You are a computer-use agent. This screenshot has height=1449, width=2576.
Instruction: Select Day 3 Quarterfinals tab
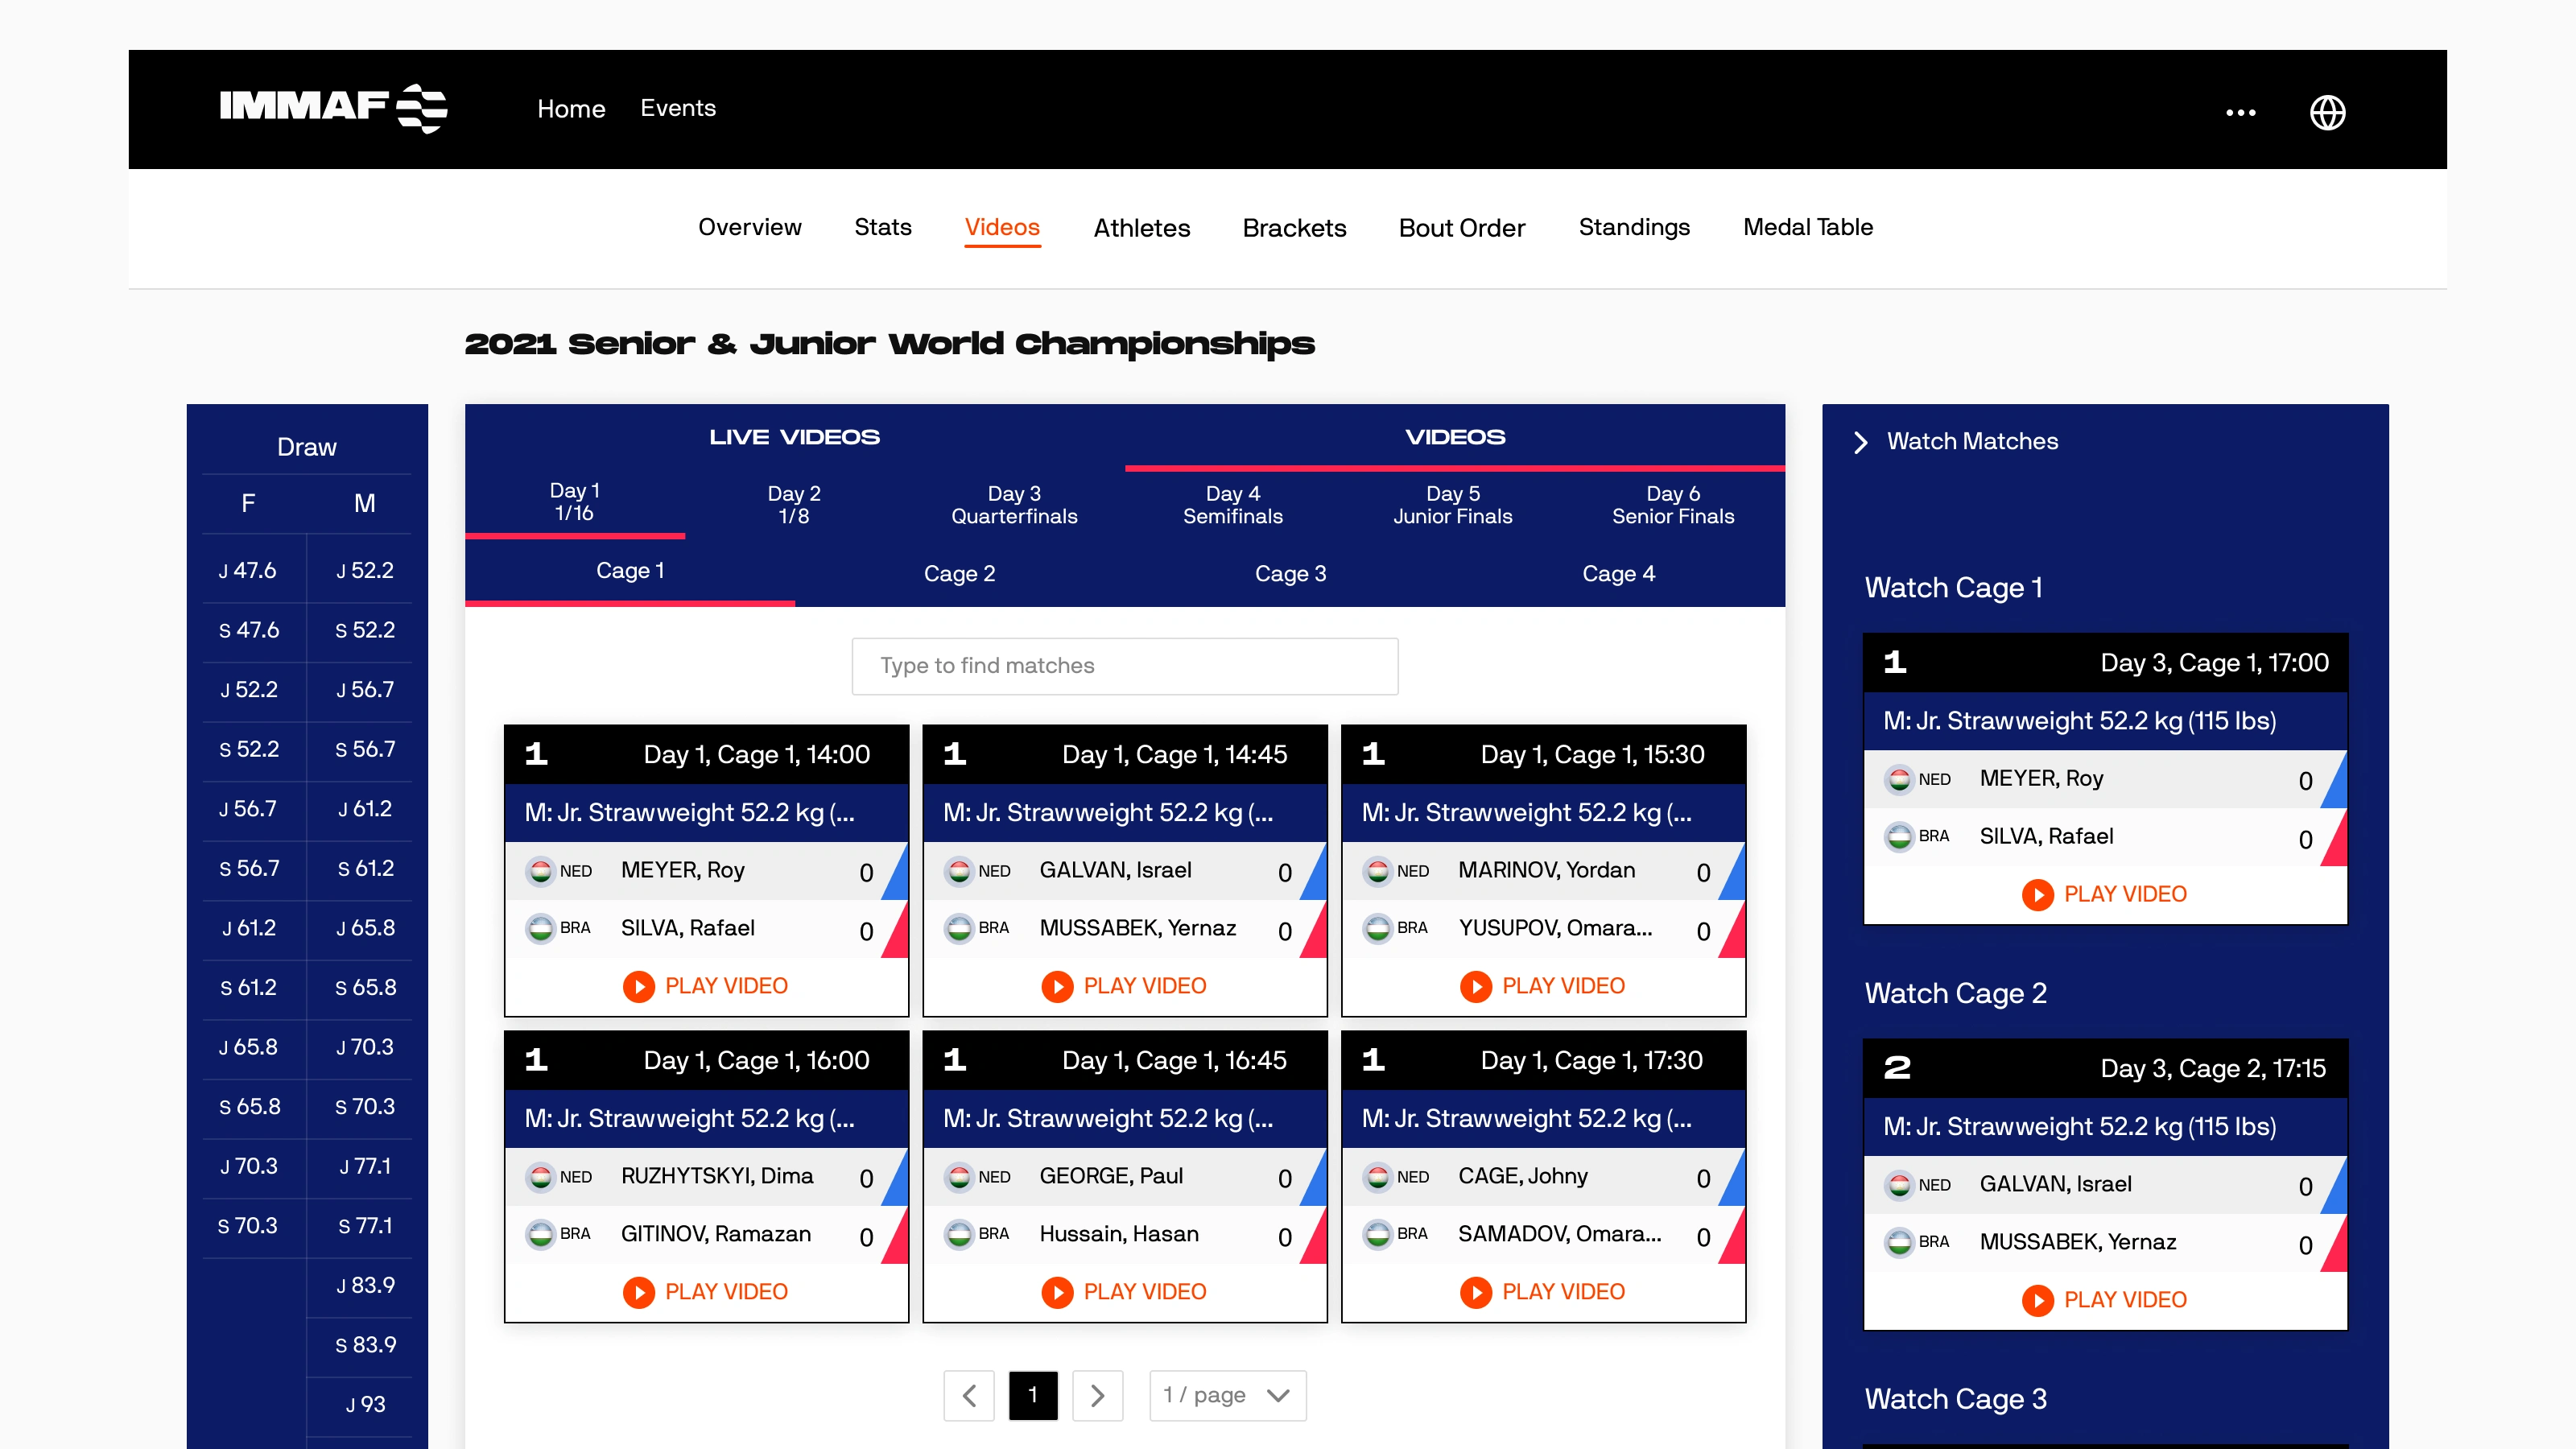tap(1014, 505)
